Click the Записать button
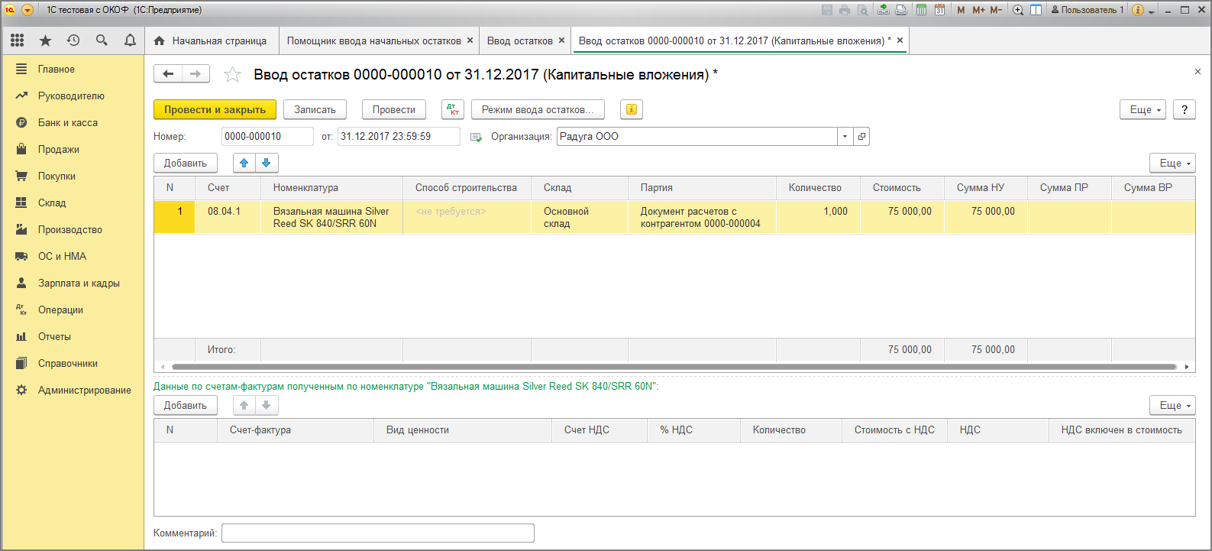This screenshot has width=1212, height=551. point(315,110)
